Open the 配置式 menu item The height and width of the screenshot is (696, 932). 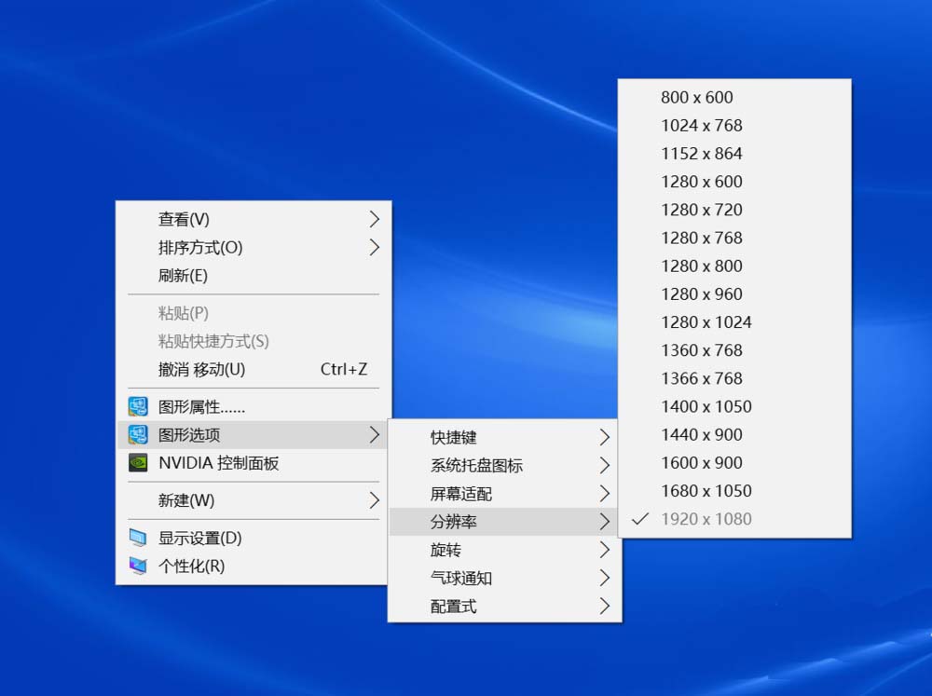(x=454, y=607)
